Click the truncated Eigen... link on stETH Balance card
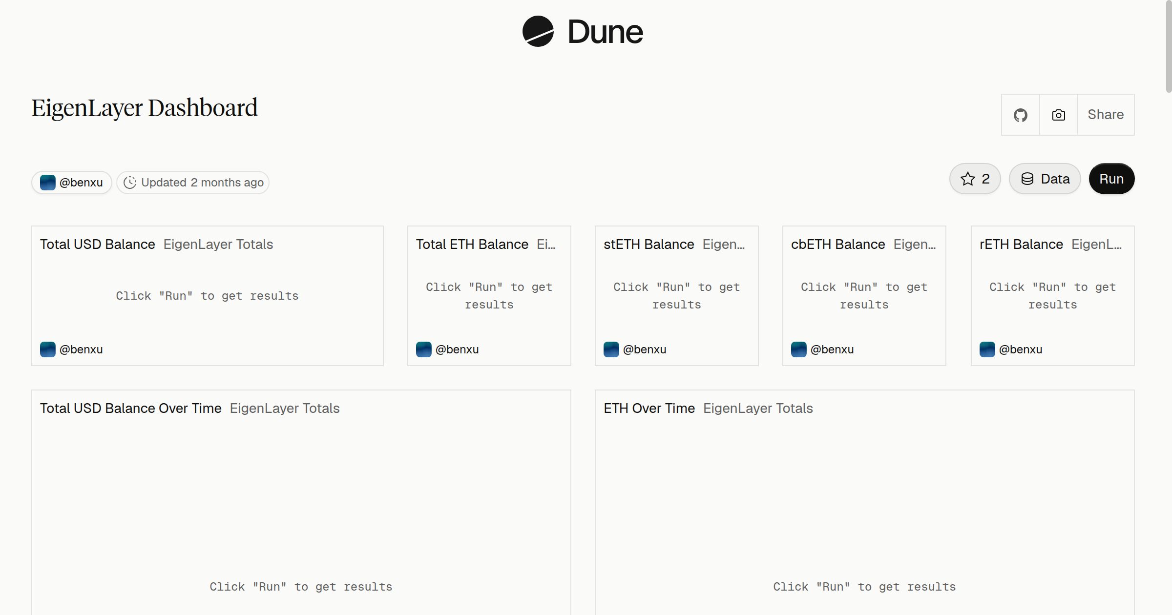This screenshot has height=615, width=1172. [724, 244]
